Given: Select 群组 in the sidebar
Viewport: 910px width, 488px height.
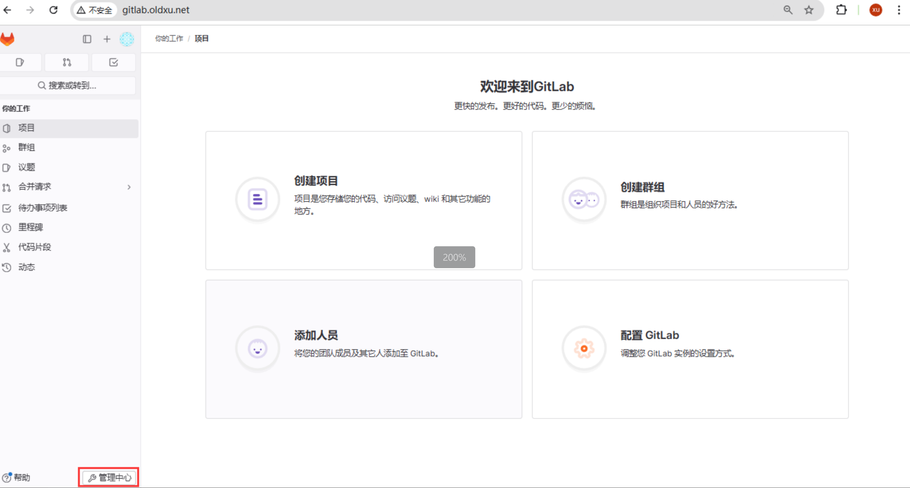Looking at the screenshot, I should [26, 148].
